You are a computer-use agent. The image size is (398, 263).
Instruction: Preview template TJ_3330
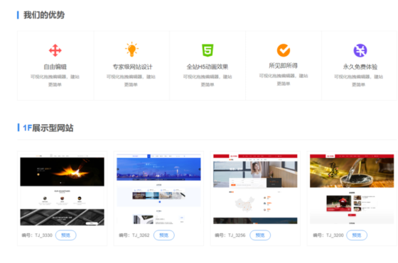pos(65,235)
